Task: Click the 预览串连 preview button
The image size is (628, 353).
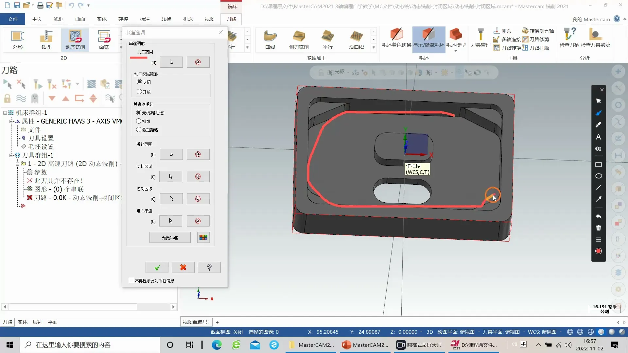Action: [170, 238]
